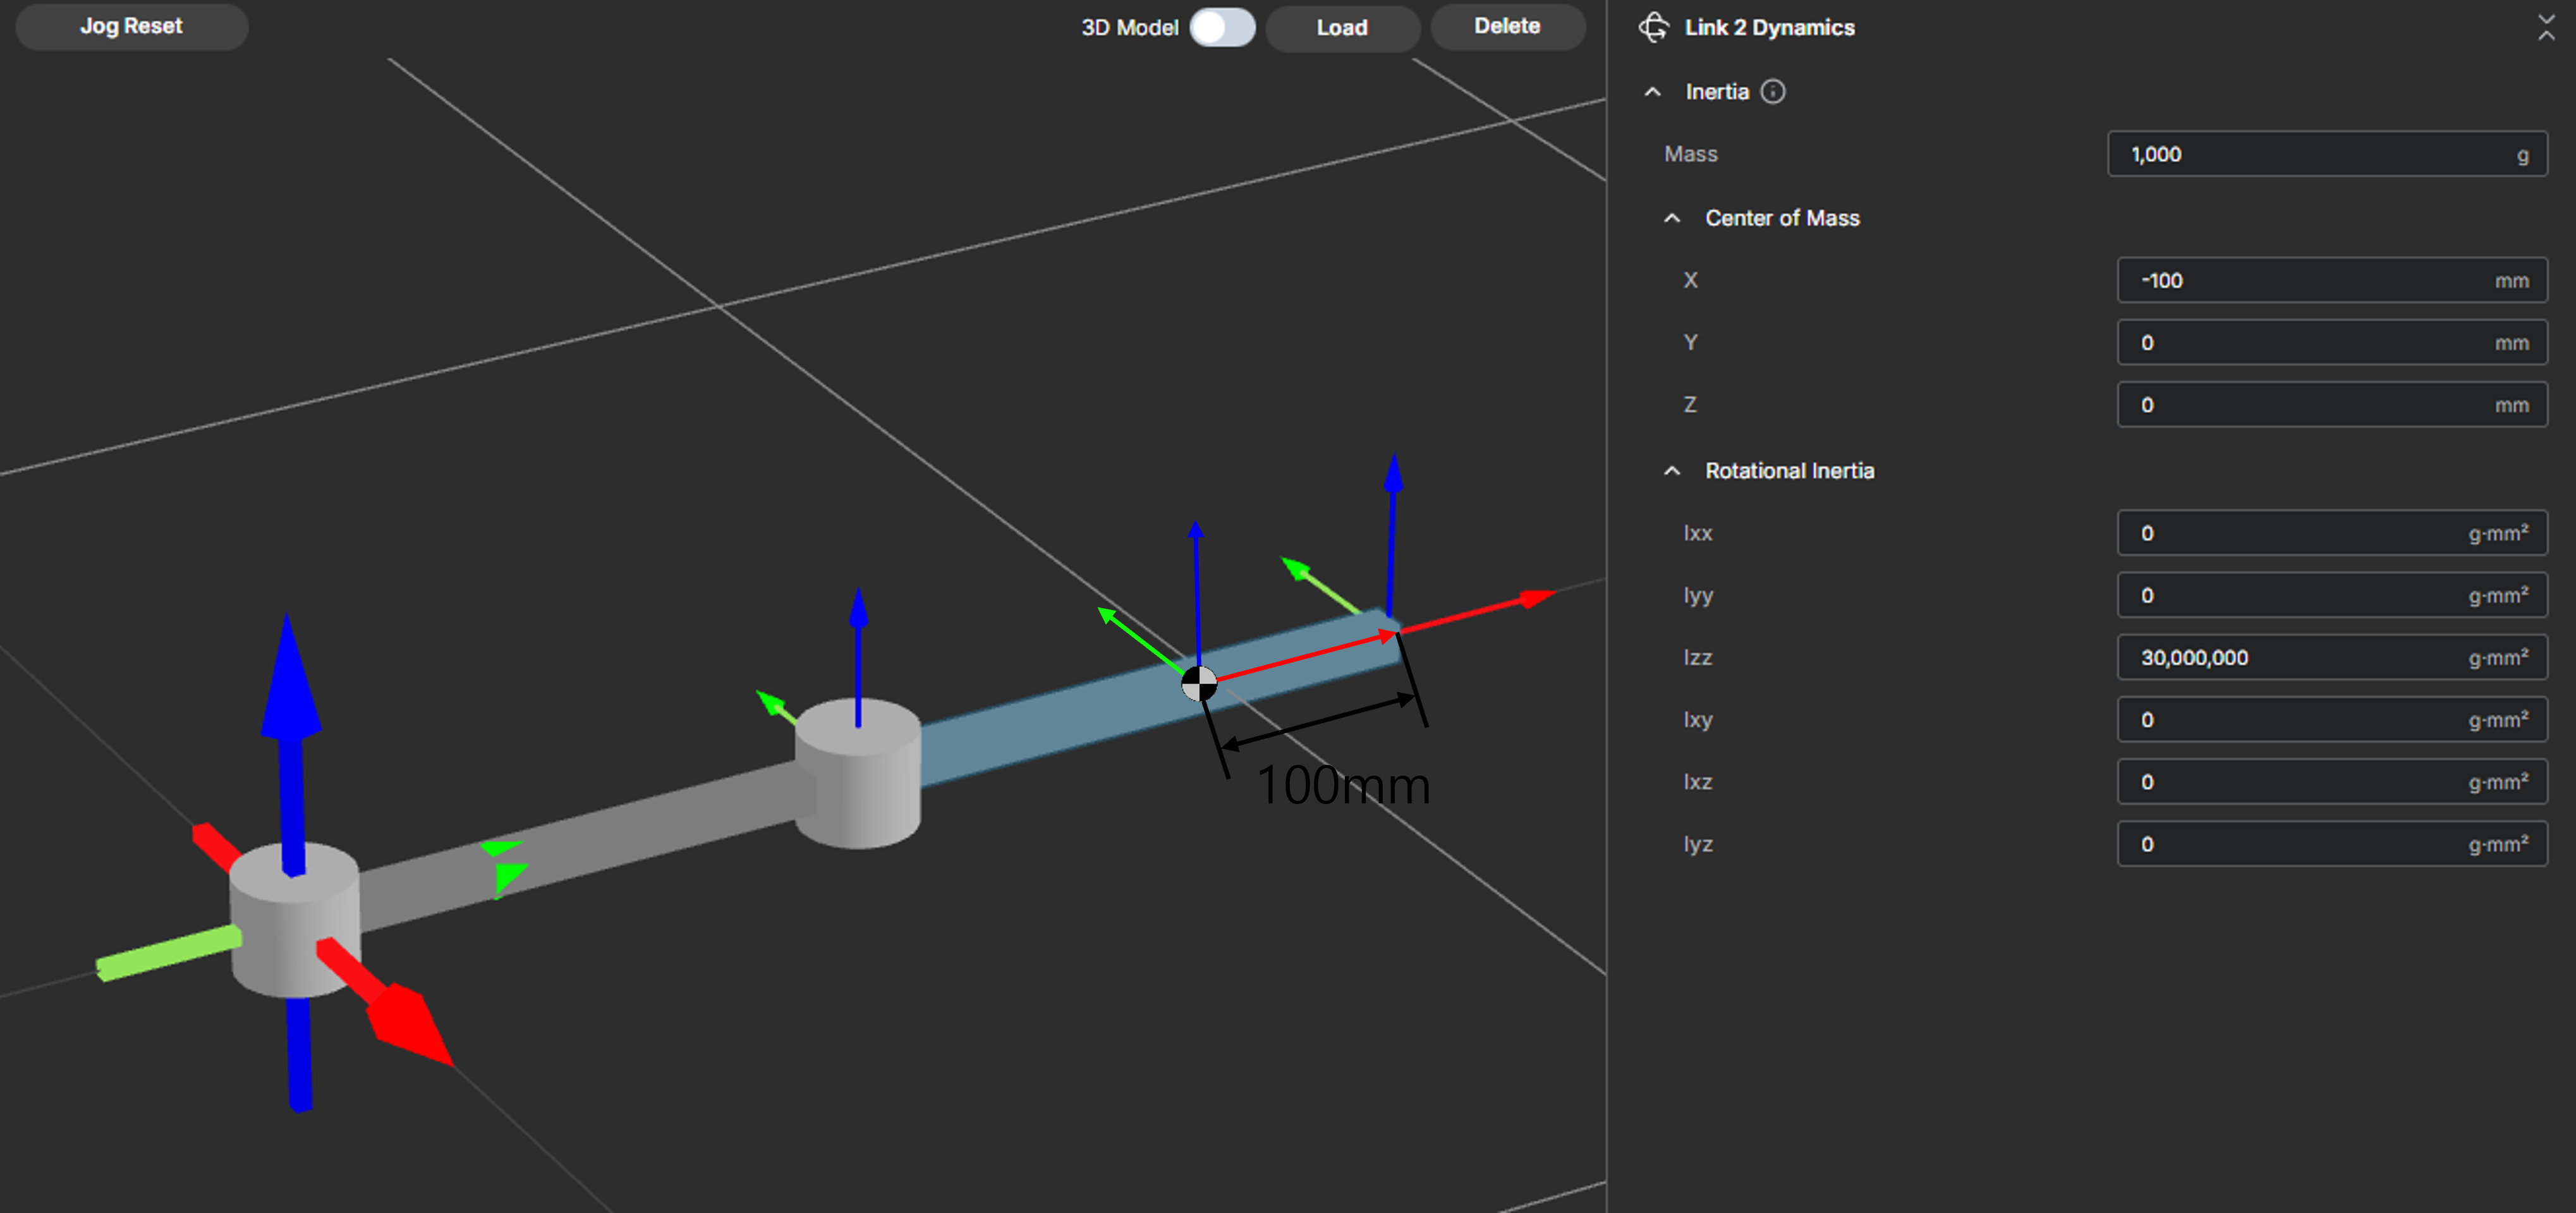
Task: Collapse the Center of Mass section
Action: (x=1672, y=218)
